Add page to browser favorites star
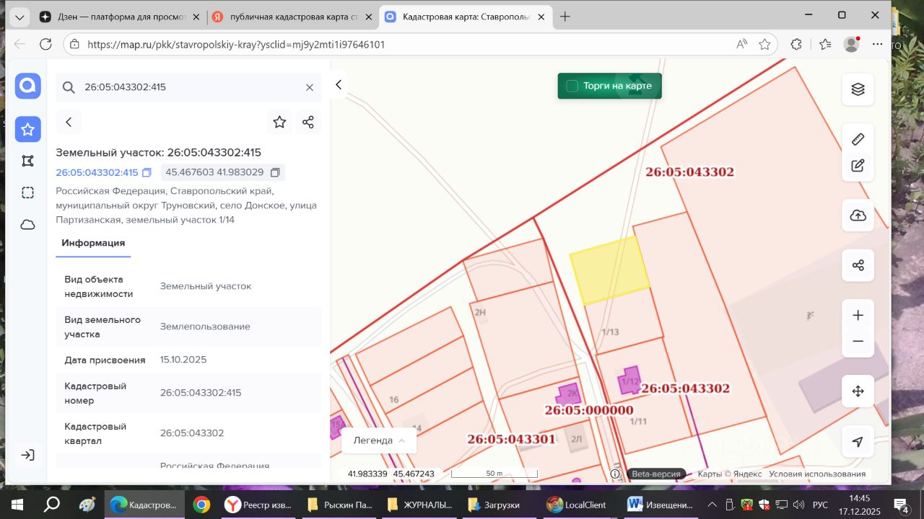 (764, 44)
